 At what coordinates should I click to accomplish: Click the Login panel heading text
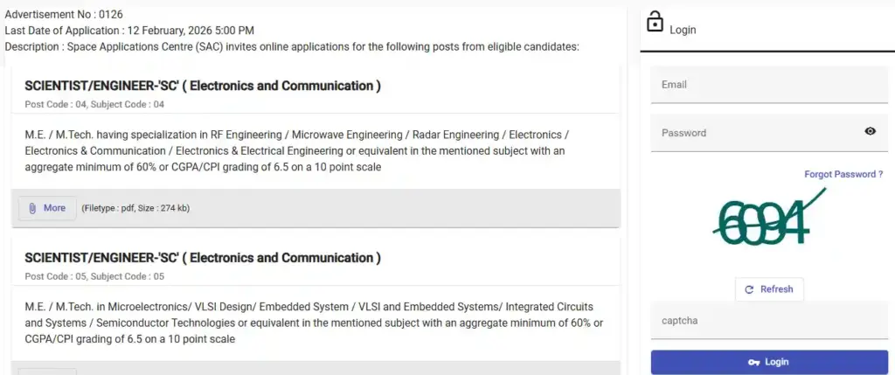[x=683, y=30]
